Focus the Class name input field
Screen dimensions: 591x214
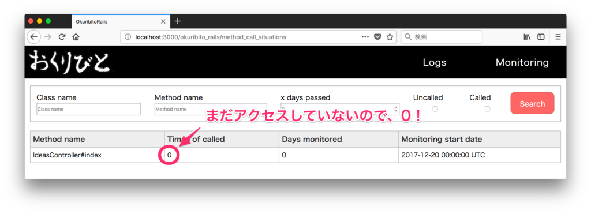[88, 109]
